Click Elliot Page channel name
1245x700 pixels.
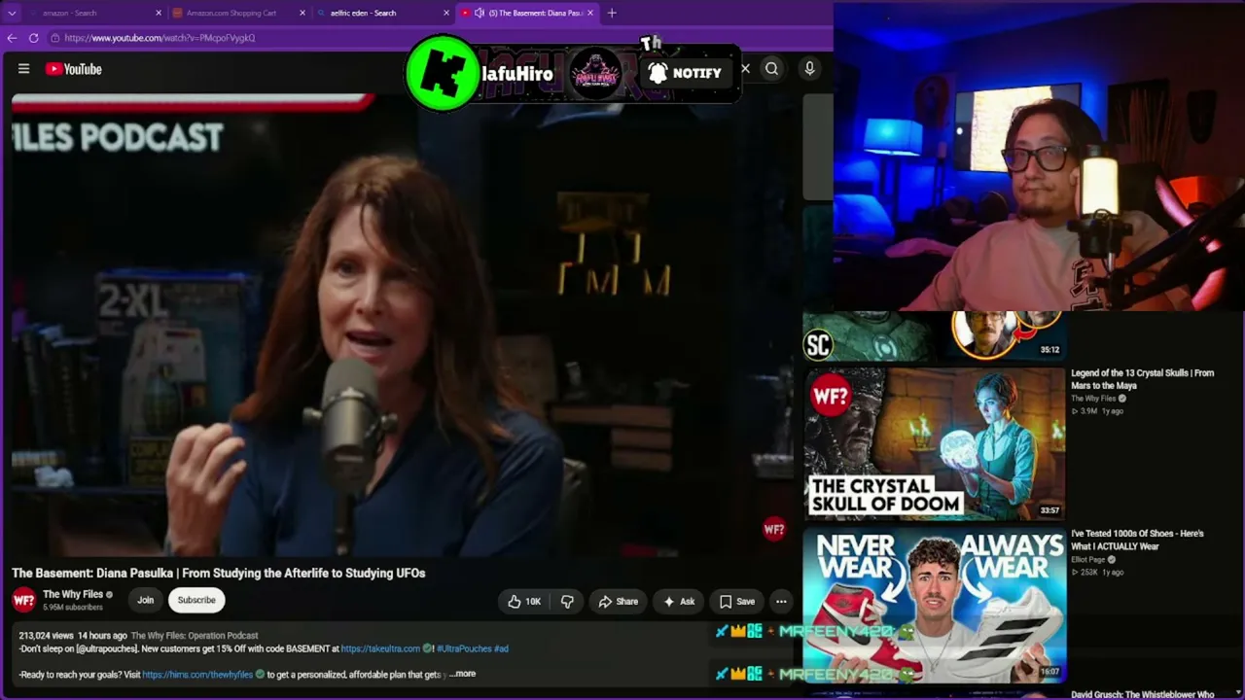1088,560
